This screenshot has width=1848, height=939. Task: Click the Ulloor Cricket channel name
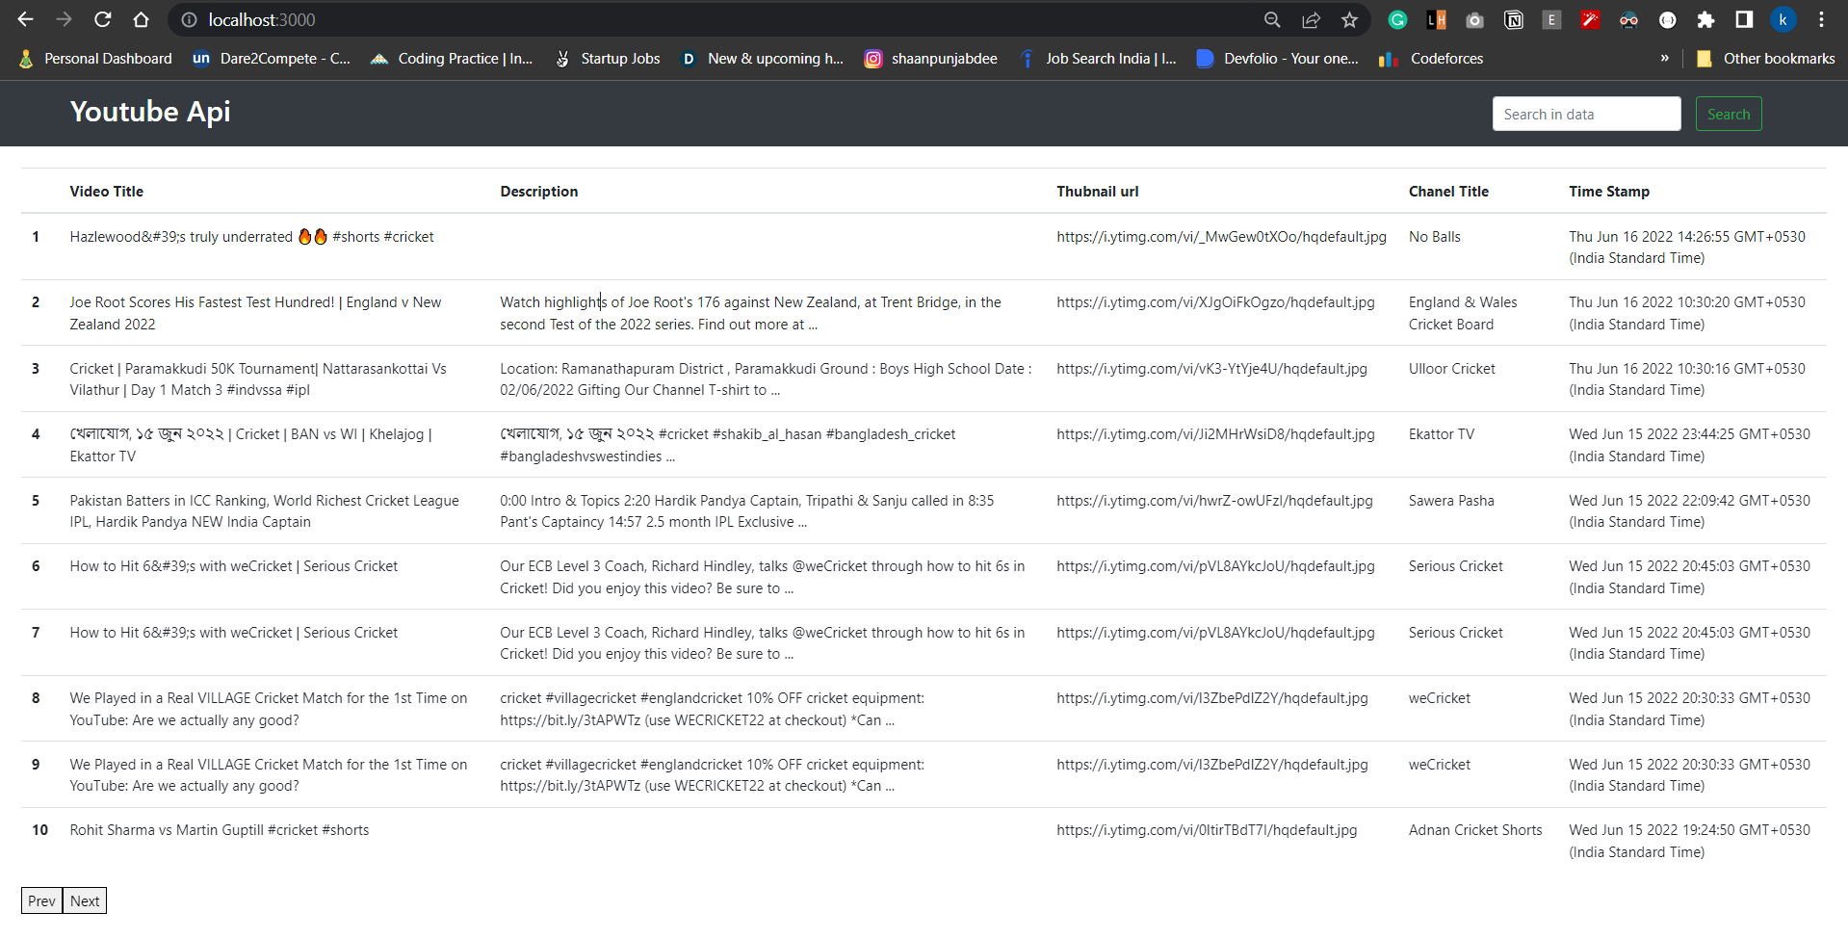tap(1452, 369)
